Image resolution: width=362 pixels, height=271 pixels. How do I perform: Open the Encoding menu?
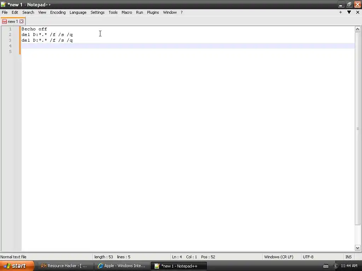(x=58, y=12)
